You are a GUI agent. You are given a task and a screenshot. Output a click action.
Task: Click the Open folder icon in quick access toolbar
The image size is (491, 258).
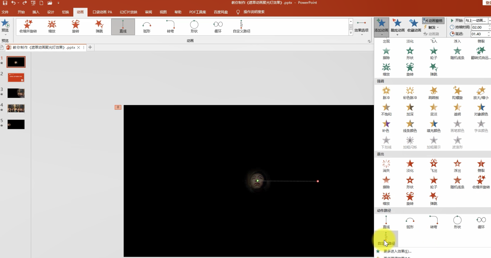(x=50, y=3)
